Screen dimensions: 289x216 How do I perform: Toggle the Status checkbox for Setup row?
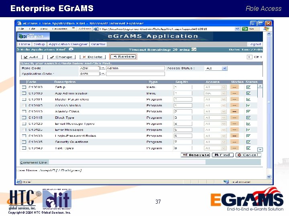pyautogui.click(x=248, y=87)
